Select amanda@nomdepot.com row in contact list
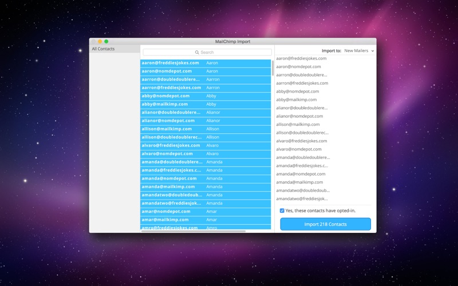This screenshot has height=286, width=458. click(x=206, y=178)
